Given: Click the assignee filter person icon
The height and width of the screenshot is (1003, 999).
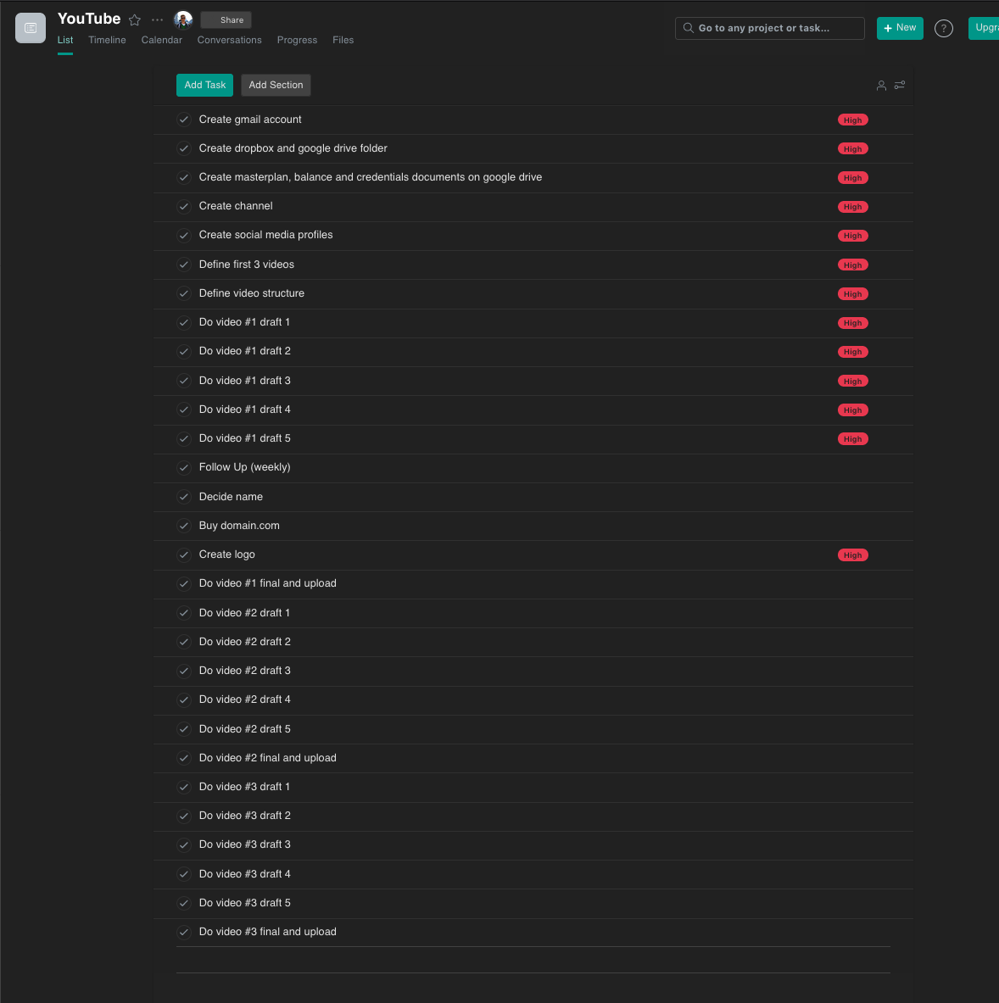Looking at the screenshot, I should [x=881, y=85].
